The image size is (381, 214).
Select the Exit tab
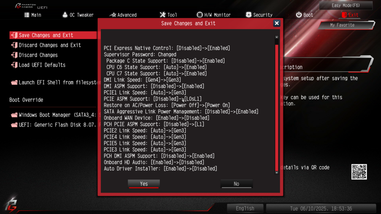(350, 15)
